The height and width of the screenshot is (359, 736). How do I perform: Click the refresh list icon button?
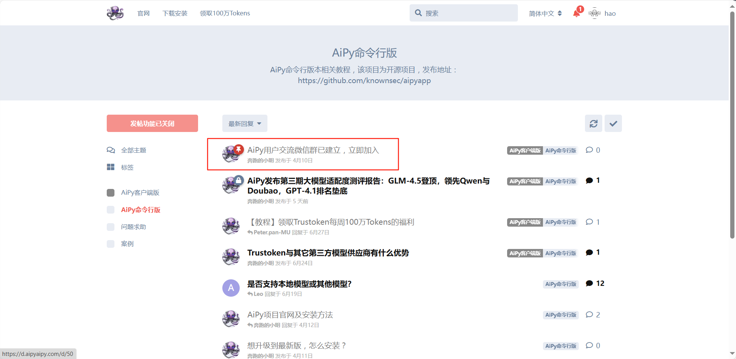593,124
